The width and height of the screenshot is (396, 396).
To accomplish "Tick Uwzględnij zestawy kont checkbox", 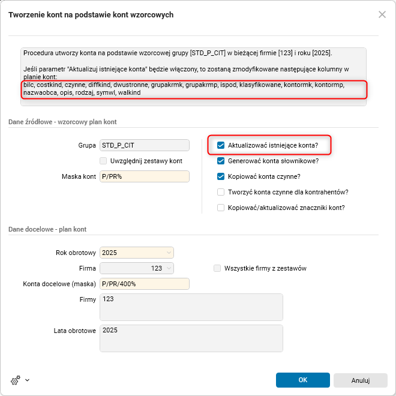I will pyautogui.click(x=104, y=161).
